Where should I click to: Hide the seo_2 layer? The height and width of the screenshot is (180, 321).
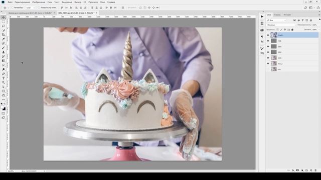click(268, 63)
